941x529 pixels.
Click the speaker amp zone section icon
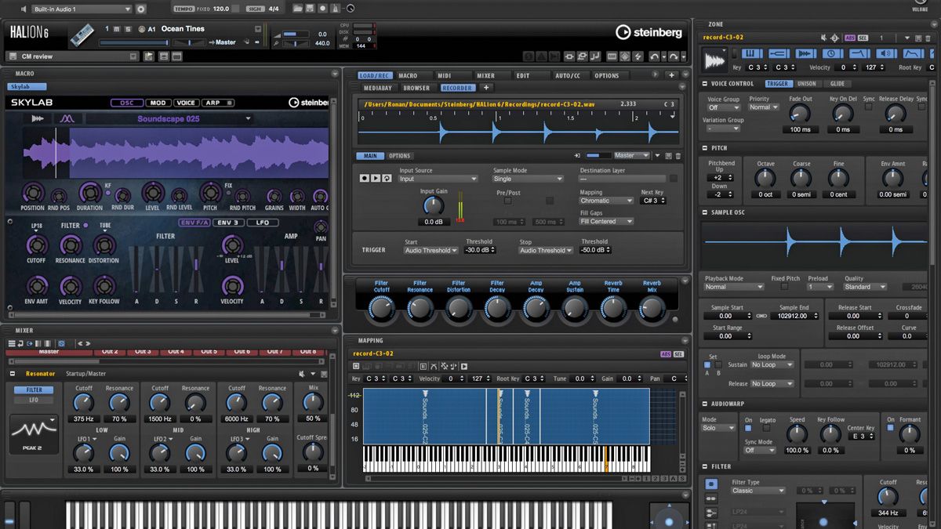pos(885,53)
